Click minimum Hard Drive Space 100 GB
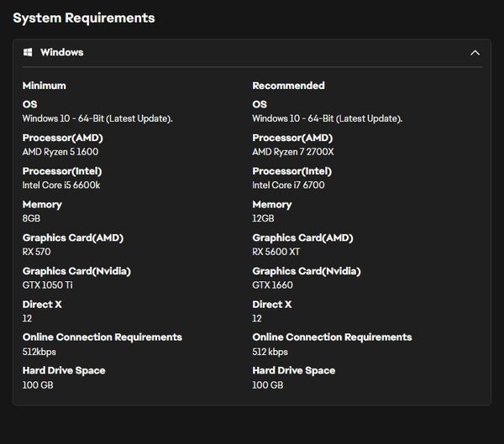This screenshot has width=504, height=444. point(38,385)
